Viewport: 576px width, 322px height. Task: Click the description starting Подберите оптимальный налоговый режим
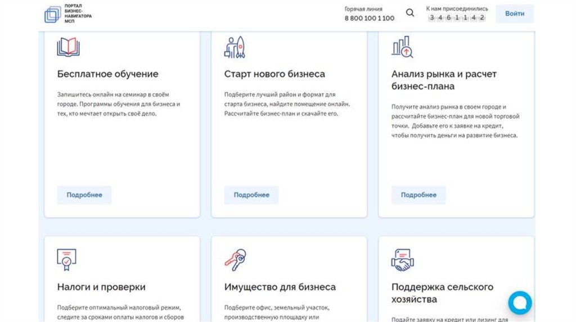click(120, 312)
